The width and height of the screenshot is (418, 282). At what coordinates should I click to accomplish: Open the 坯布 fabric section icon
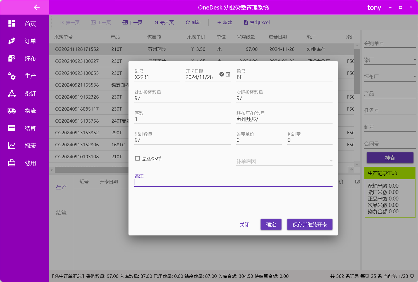(12, 58)
